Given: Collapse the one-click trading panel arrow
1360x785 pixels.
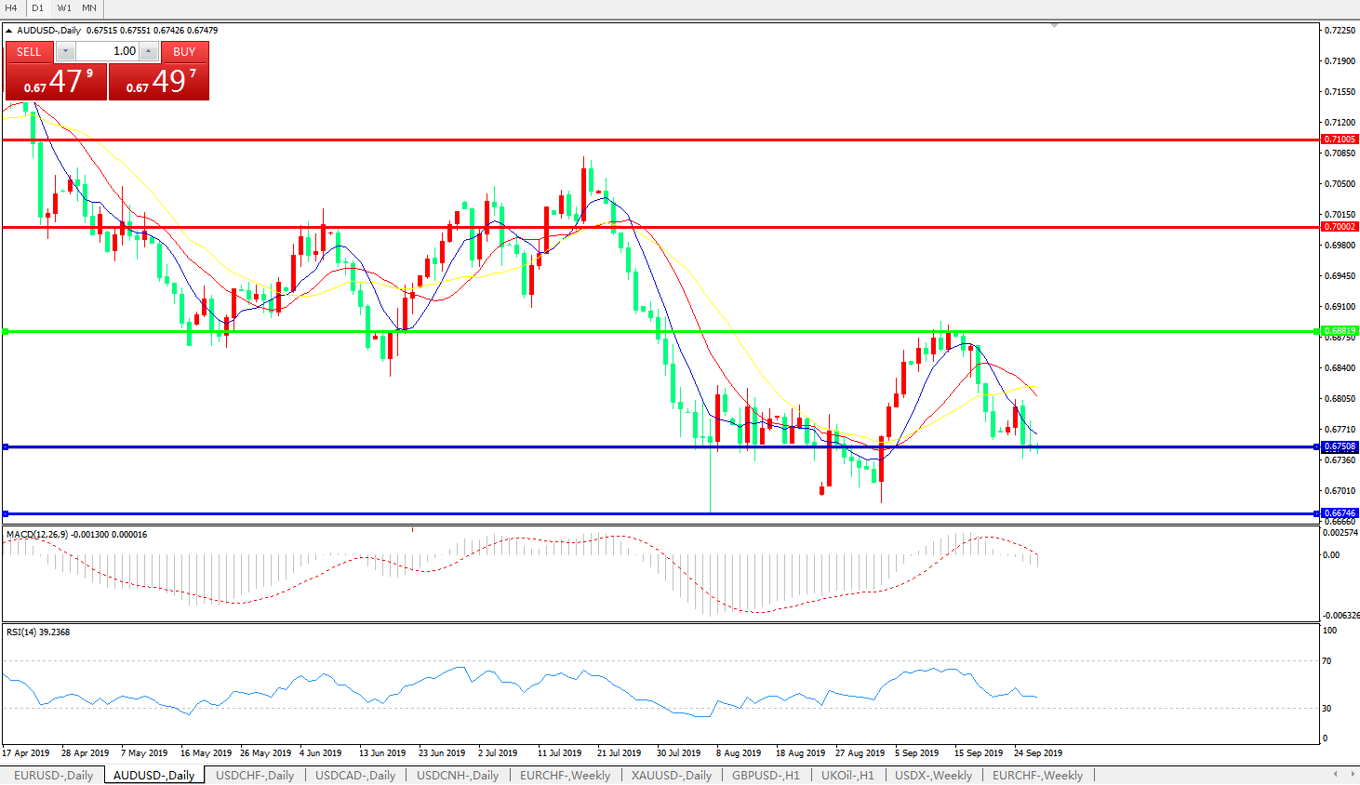Looking at the screenshot, I should click(9, 31).
